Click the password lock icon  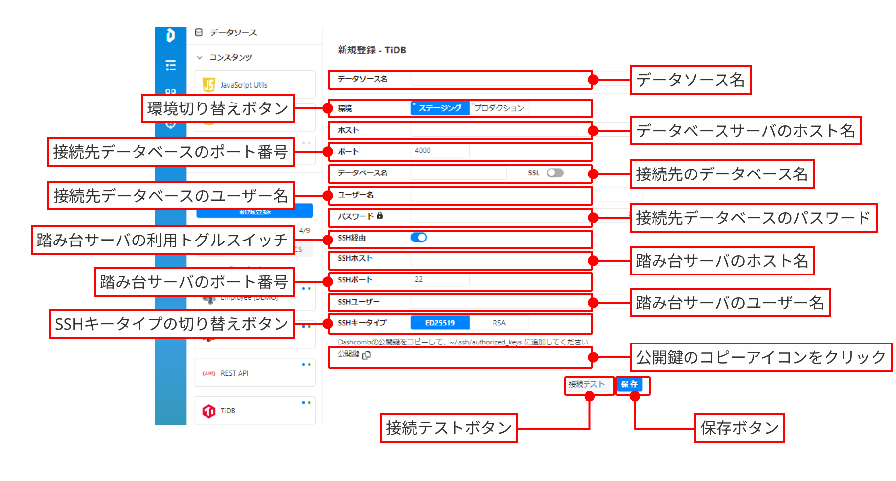(380, 216)
